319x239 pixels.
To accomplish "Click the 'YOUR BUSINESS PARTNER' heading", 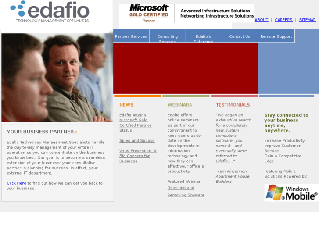I will [40, 132].
